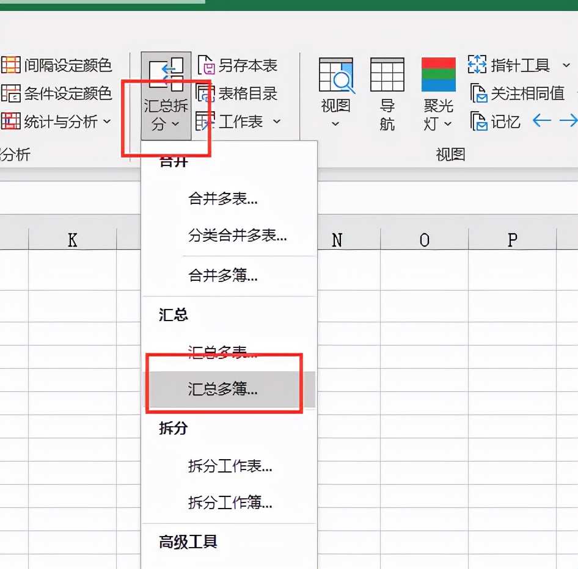
Task: Choose 合并多表... from the menu
Action: pos(229,199)
